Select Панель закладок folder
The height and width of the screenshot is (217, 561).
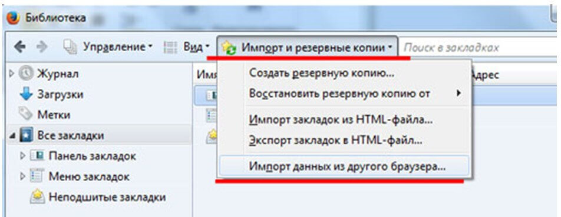[93, 156]
